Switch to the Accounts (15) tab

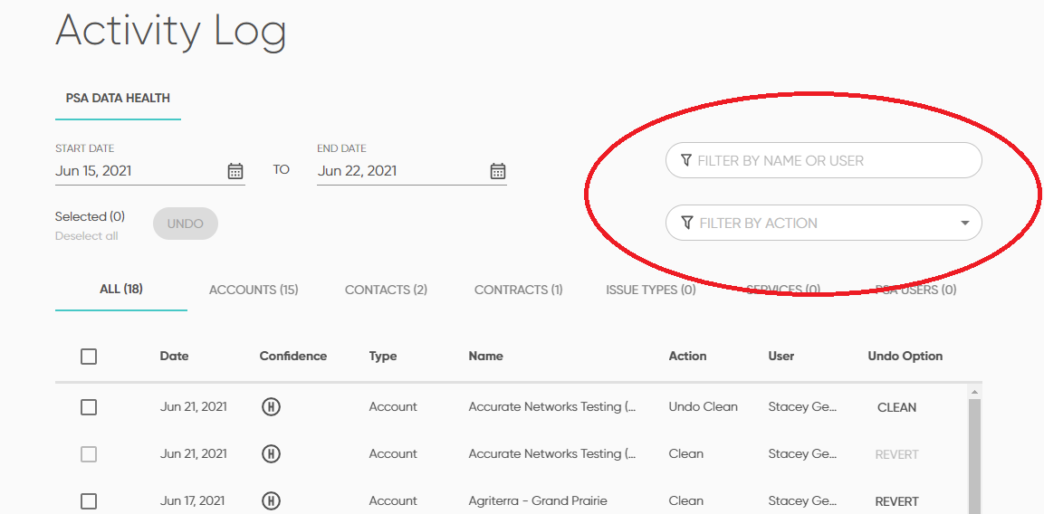point(254,290)
